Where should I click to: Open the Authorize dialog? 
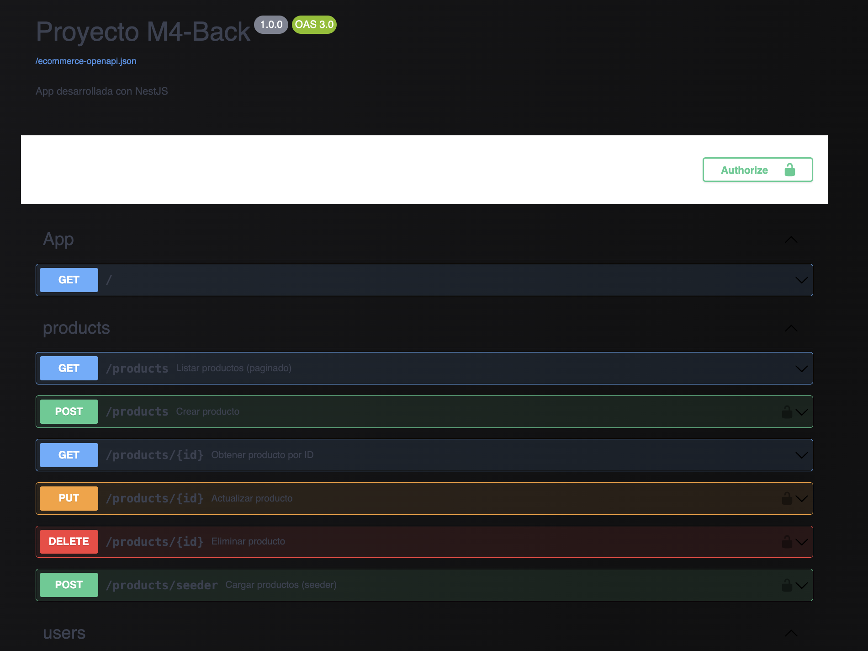tap(757, 170)
